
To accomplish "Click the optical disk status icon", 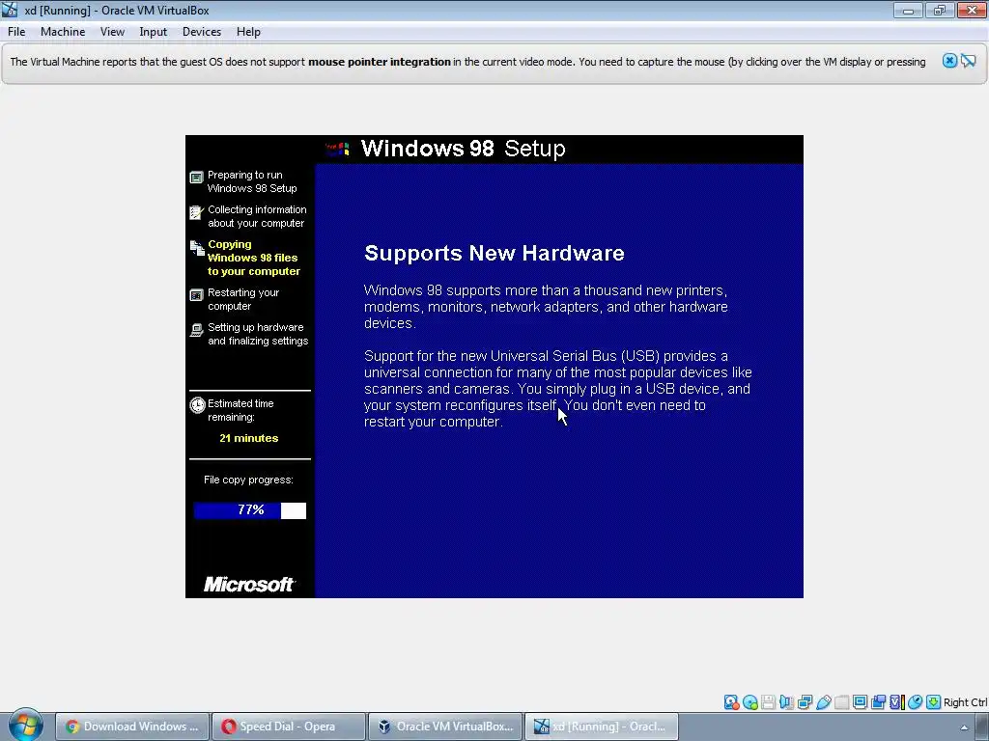I will click(749, 702).
